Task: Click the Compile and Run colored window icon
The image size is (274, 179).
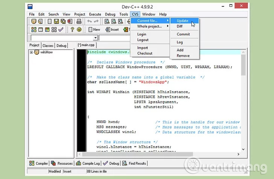Action: click(47, 29)
